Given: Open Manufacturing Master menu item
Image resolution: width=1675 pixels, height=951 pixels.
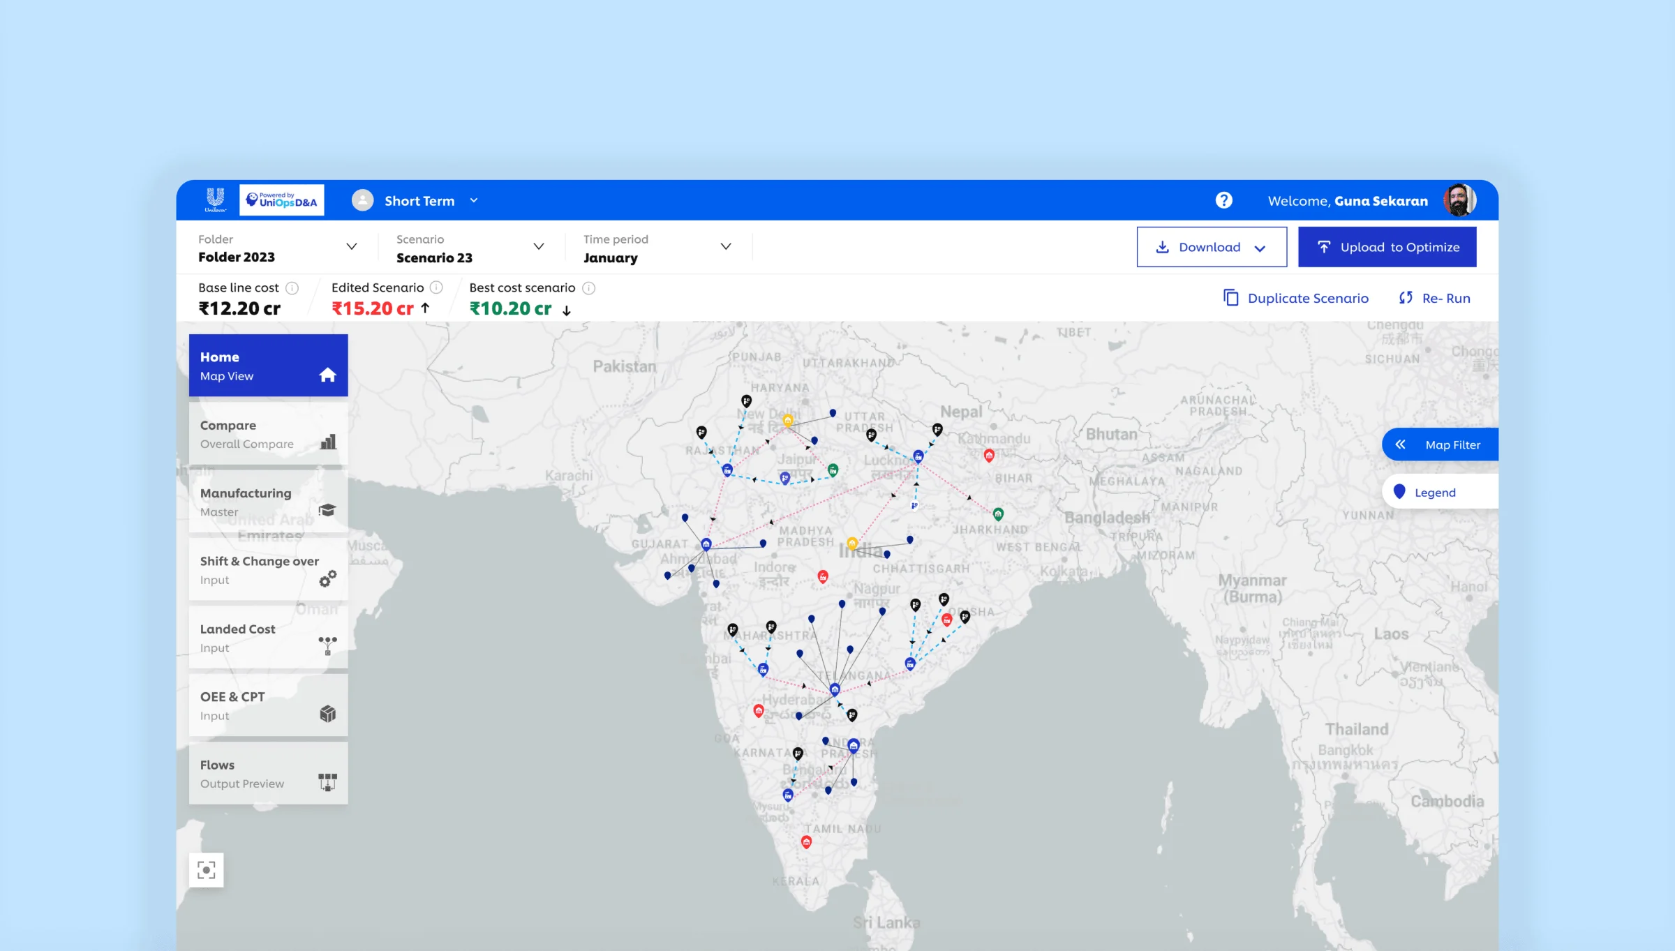Looking at the screenshot, I should 268,501.
